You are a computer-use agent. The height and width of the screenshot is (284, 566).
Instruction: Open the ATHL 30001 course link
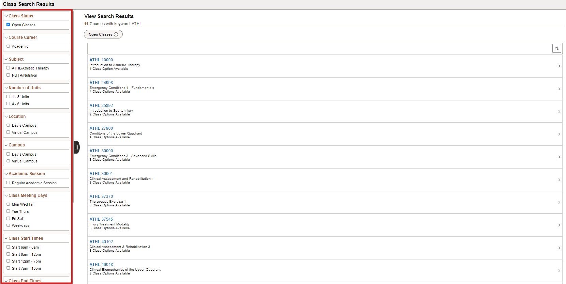click(101, 174)
